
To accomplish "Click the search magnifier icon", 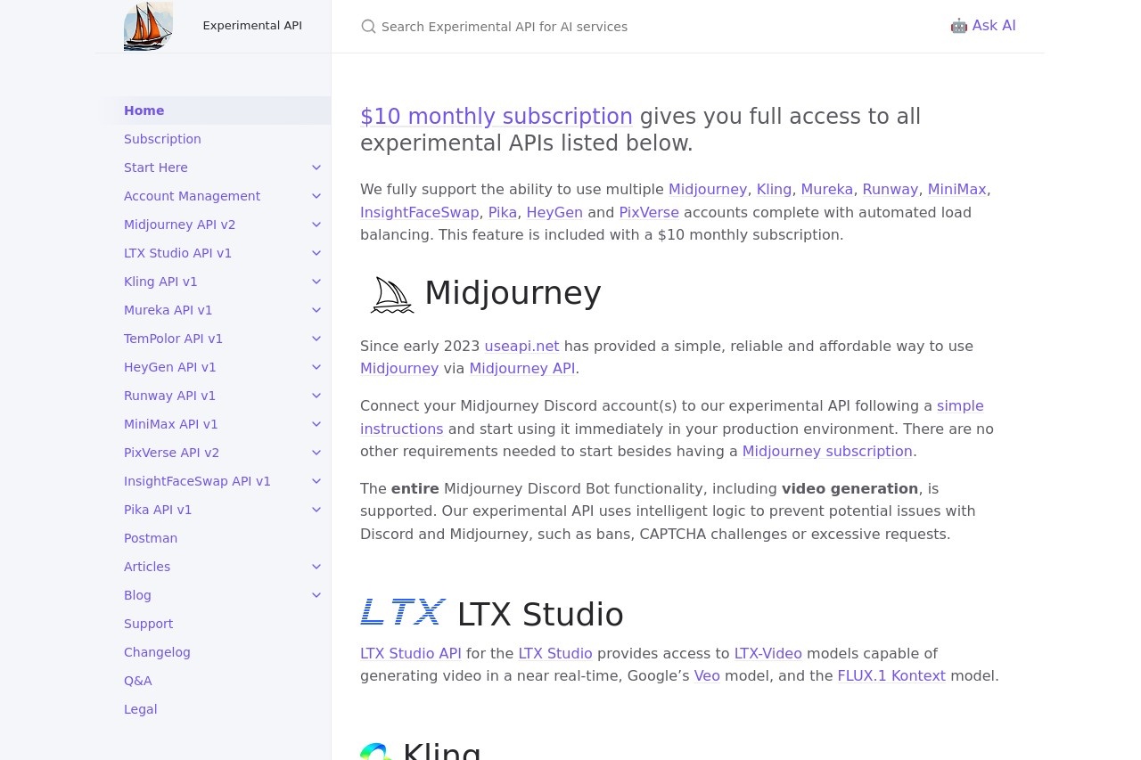I will pyautogui.click(x=368, y=27).
